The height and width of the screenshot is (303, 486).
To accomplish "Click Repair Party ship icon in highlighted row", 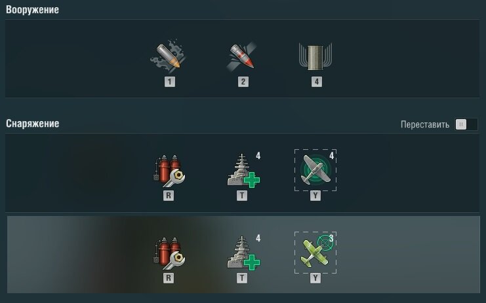I will (x=243, y=253).
